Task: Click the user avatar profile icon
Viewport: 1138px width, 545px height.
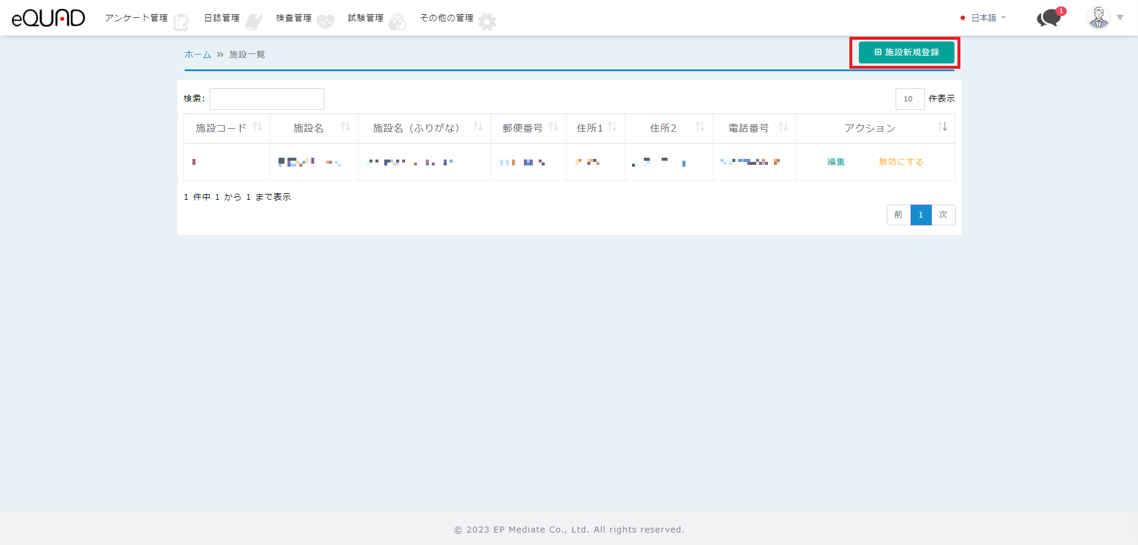Action: click(x=1098, y=18)
